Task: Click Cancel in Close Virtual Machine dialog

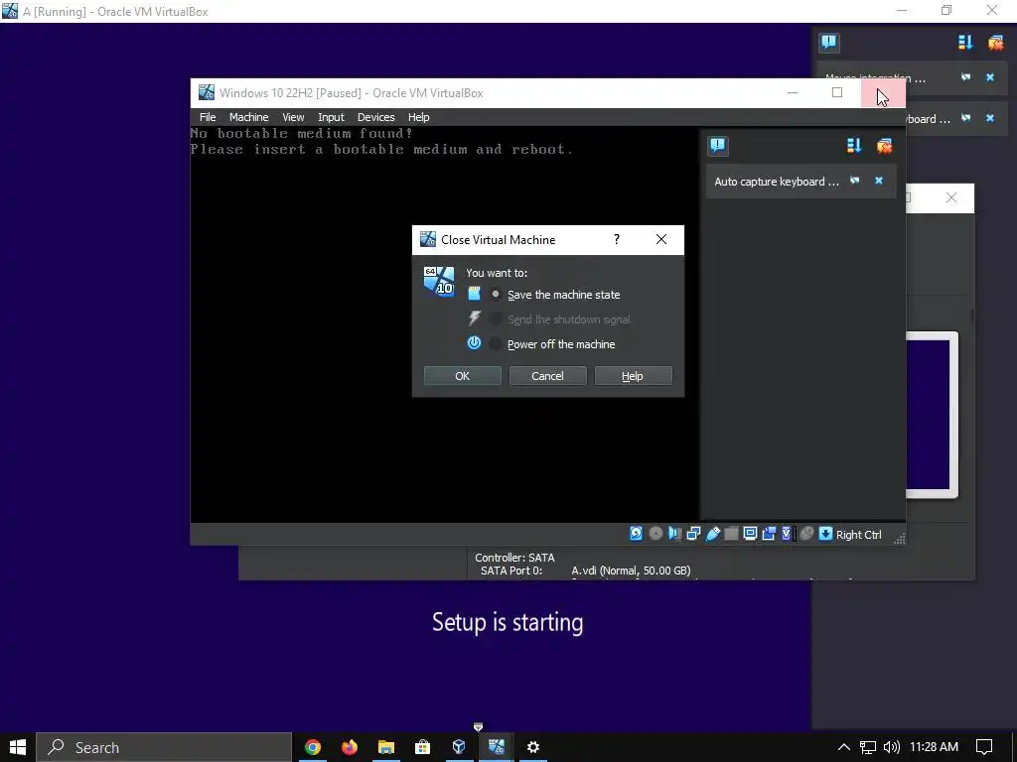Action: [x=547, y=376]
